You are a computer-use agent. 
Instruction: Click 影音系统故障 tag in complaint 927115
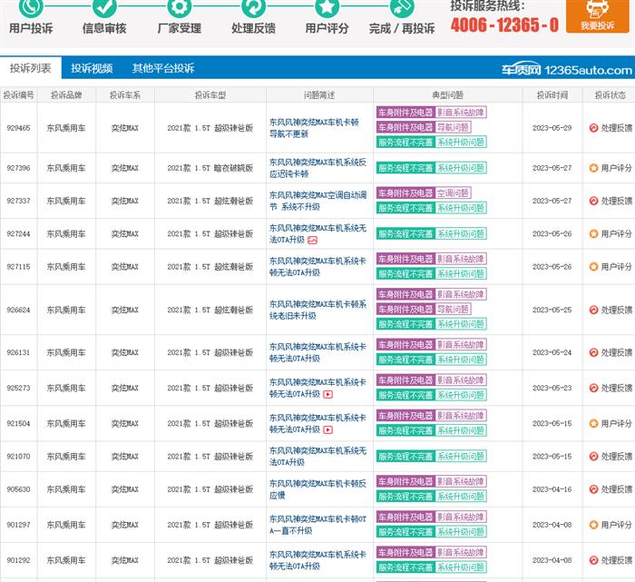(x=461, y=259)
